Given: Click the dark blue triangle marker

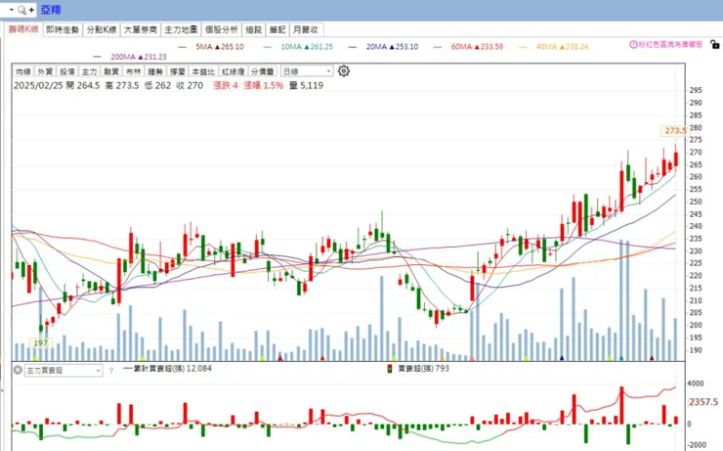Looking at the screenshot, I should pos(562,358).
